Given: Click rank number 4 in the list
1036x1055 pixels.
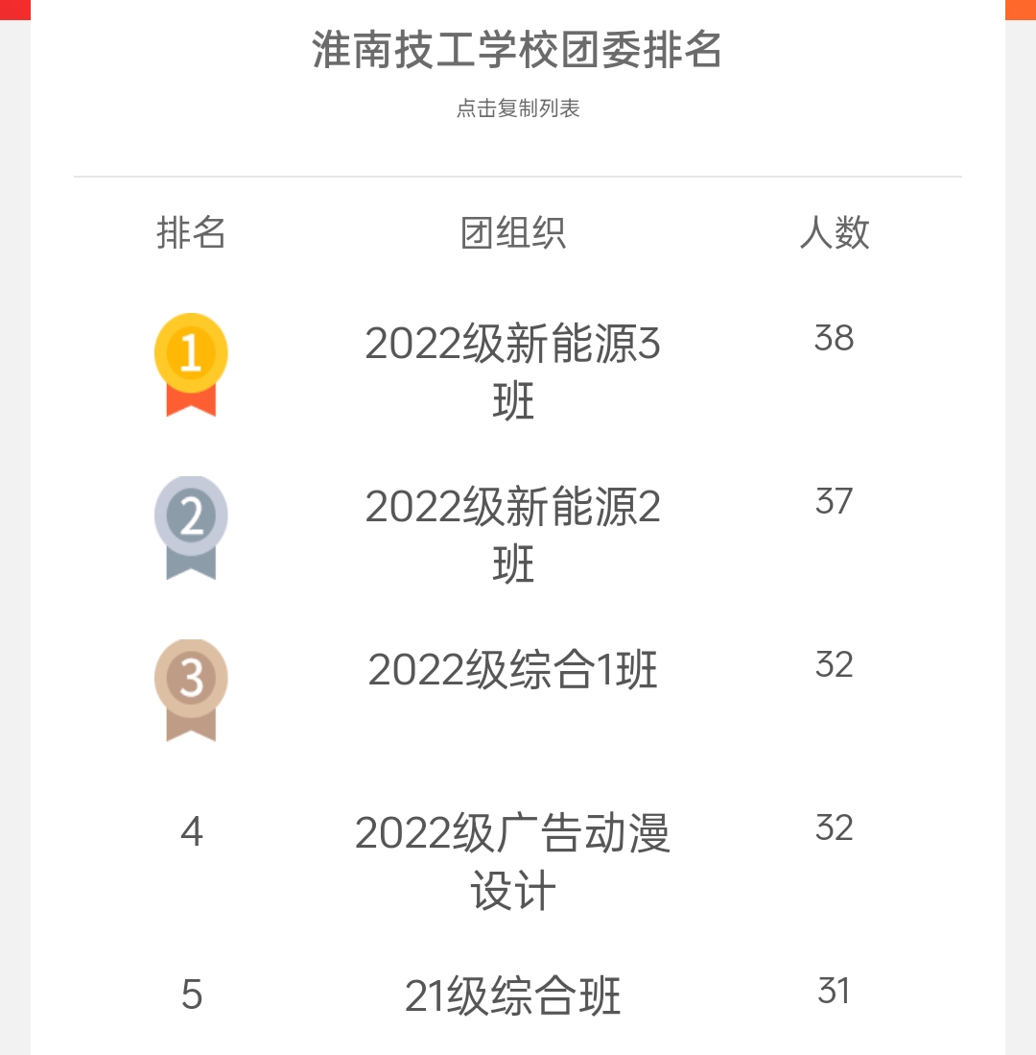Looking at the screenshot, I should tap(192, 831).
